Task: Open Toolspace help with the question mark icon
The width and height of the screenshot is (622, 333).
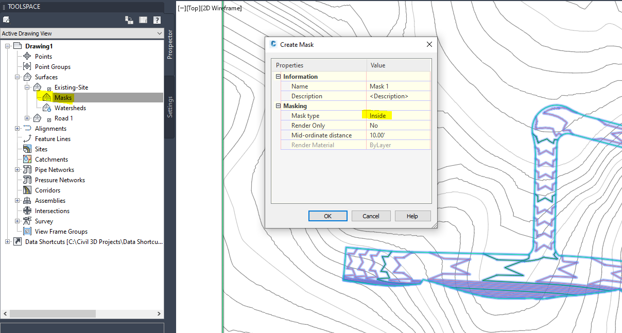Action: click(156, 20)
